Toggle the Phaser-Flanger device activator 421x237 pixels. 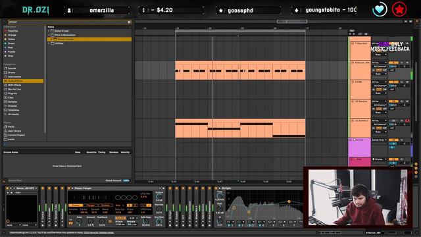(69, 188)
